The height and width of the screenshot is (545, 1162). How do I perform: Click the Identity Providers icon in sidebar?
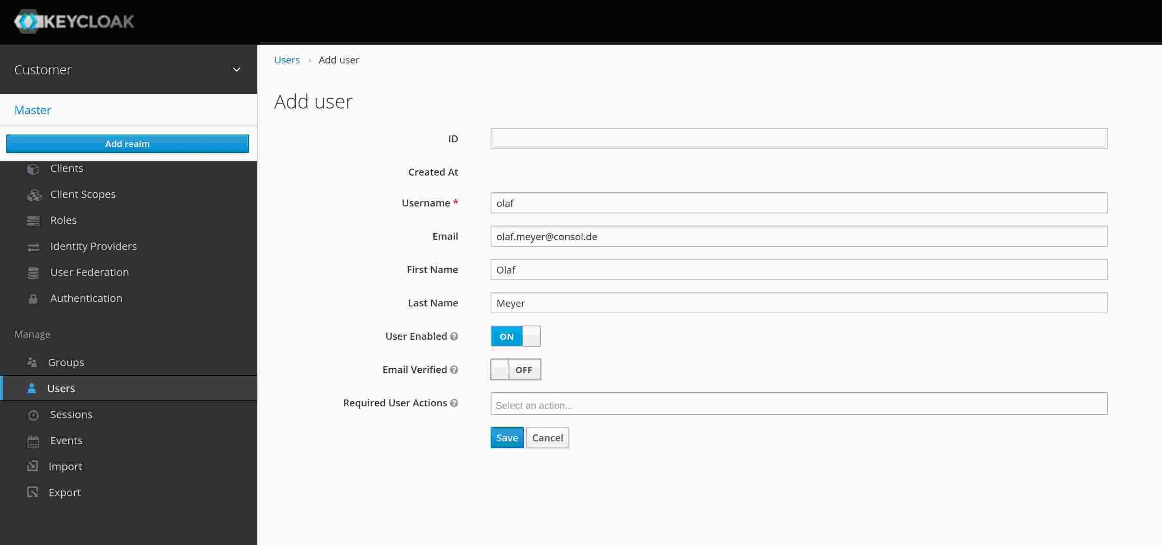pos(32,245)
